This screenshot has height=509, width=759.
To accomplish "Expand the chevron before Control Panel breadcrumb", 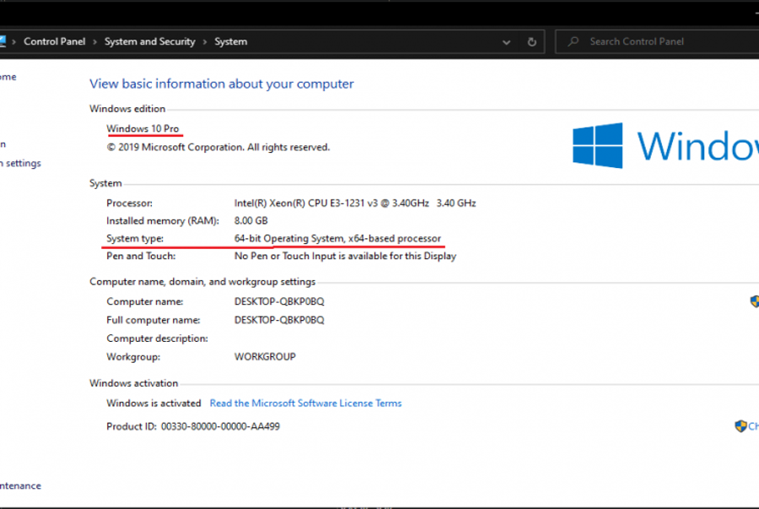I will tap(14, 41).
